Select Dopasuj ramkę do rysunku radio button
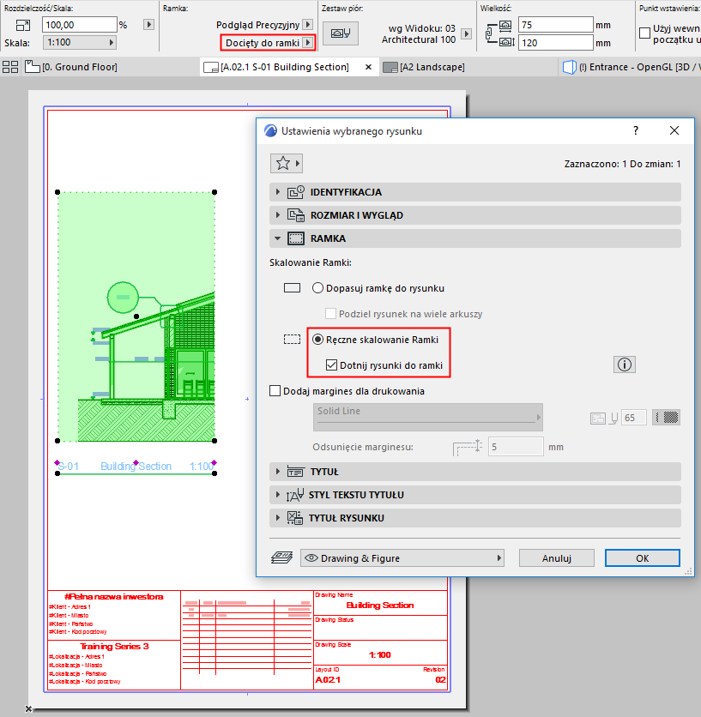 pos(318,288)
